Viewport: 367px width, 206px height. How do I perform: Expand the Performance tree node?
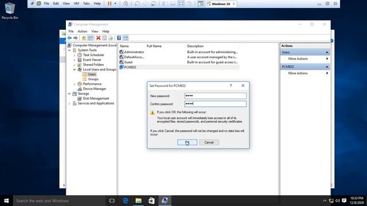[x=75, y=84]
